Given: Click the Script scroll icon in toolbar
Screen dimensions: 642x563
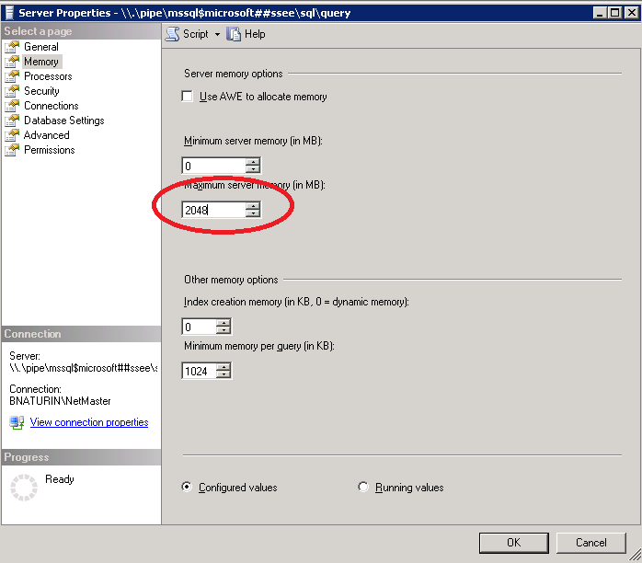Looking at the screenshot, I should tap(172, 34).
